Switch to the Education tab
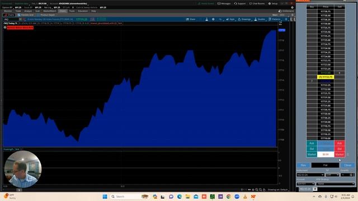The height and width of the screenshot is (201, 358). click(x=83, y=11)
